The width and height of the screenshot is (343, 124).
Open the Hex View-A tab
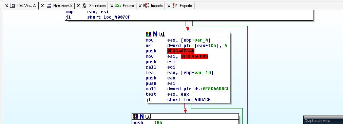pyautogui.click(x=60, y=6)
